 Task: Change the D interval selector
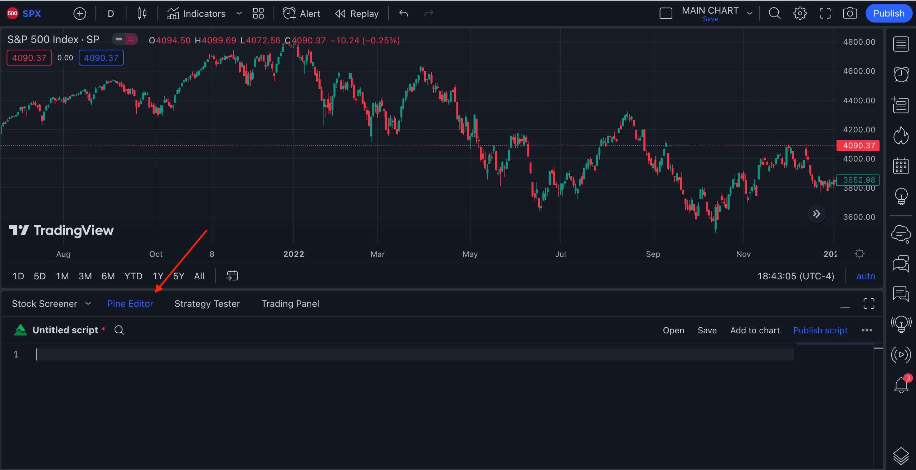coord(111,14)
